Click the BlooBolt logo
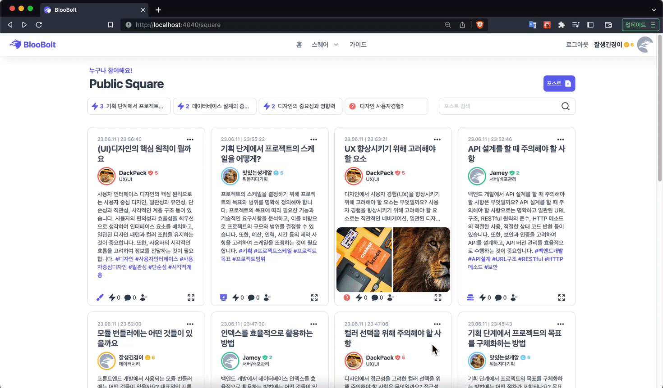The width and height of the screenshot is (663, 388). coord(33,45)
